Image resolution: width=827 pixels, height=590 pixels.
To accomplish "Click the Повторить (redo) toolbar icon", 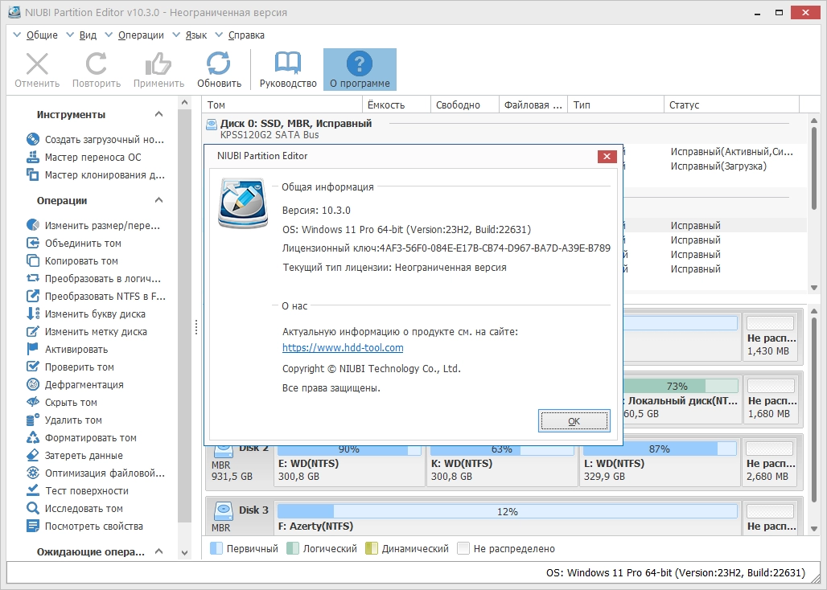I will (x=96, y=64).
